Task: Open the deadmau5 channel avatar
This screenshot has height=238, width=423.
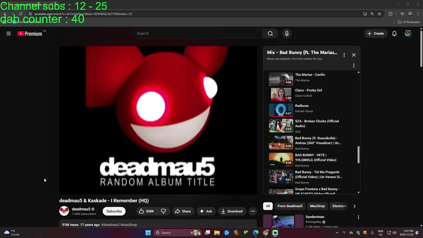Action: click(64, 211)
